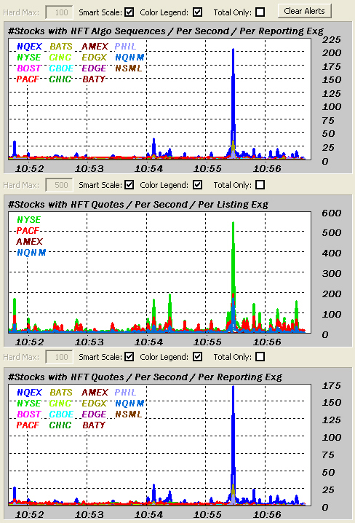Click CBOE legend label in bottom chart
Image resolution: width=355 pixels, height=523 pixels.
[x=61, y=414]
